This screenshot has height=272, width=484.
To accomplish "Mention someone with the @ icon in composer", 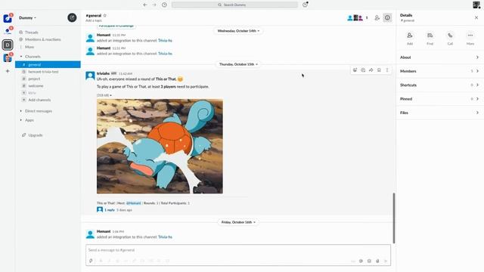I will (x=361, y=261).
